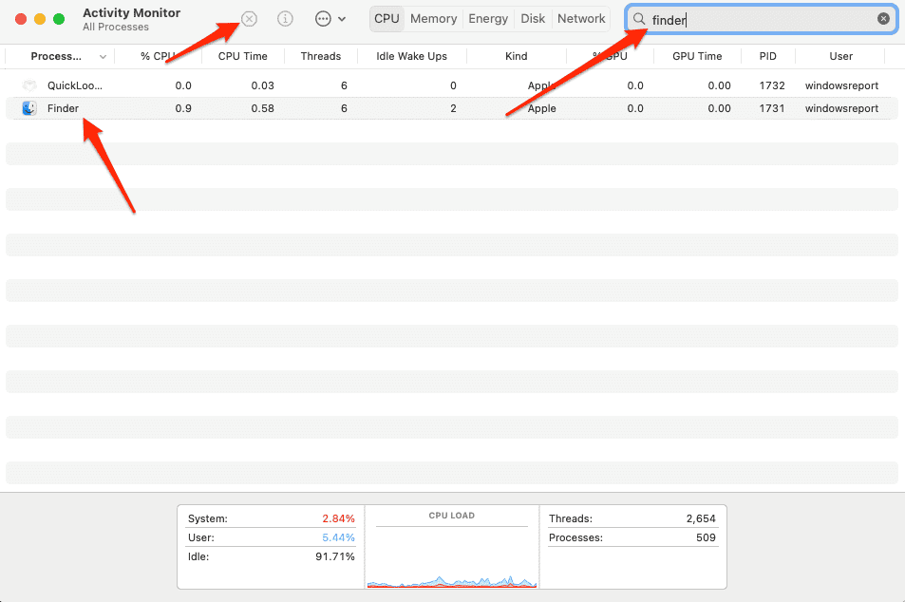Click the Stop process (X) toolbar icon

pos(249,19)
